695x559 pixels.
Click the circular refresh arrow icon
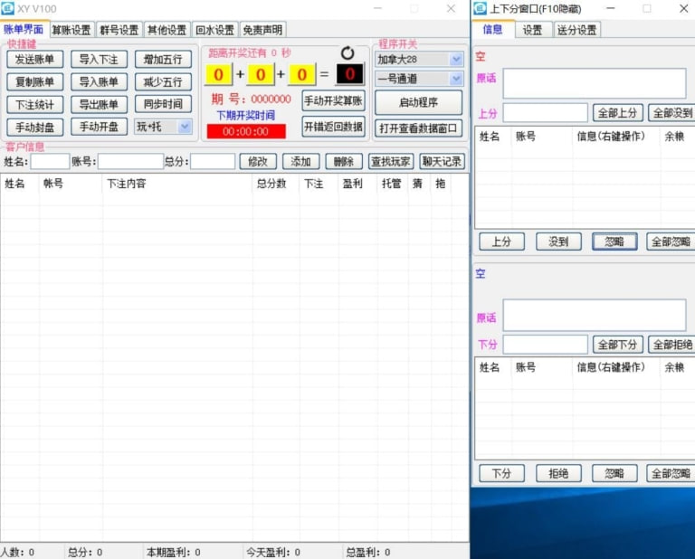(347, 53)
